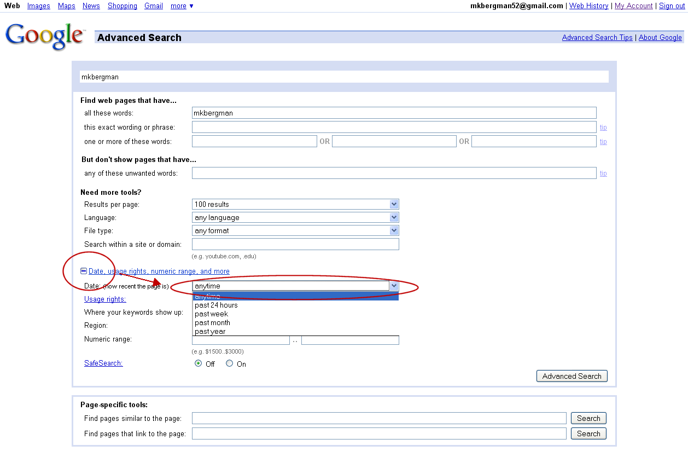Click 'Find pages that link to the page' field
Screen dimensions: 688x451
379,433
